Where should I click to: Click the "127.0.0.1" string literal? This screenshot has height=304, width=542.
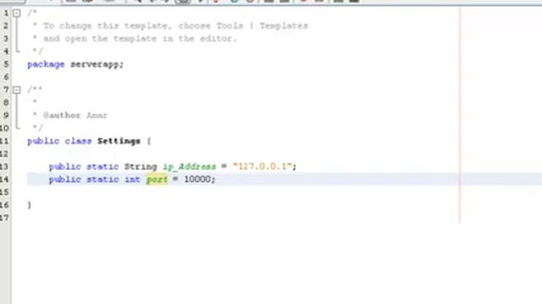pos(263,166)
